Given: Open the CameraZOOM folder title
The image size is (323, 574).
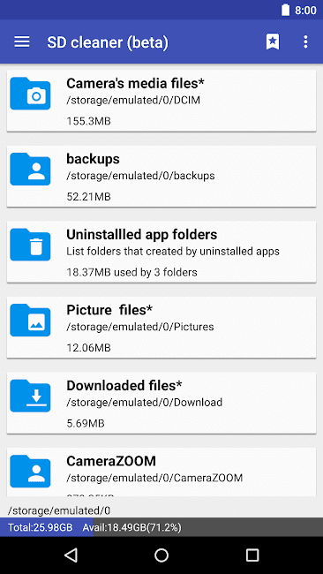Looking at the screenshot, I should point(111,461).
